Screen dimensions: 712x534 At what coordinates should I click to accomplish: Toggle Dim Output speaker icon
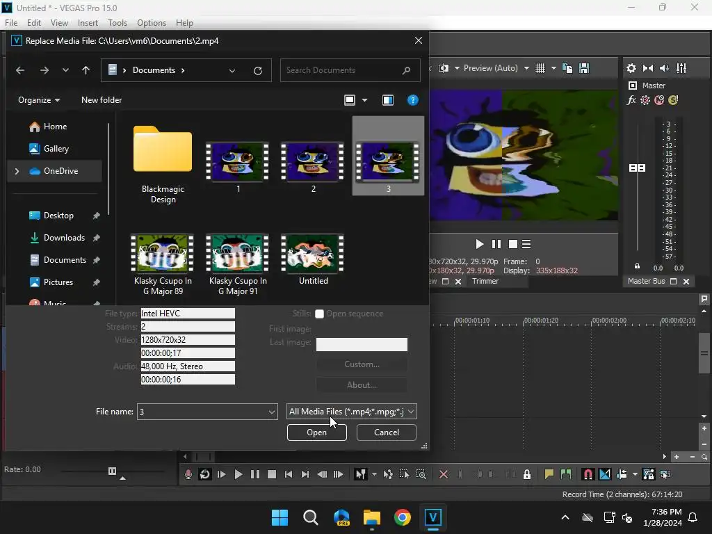(x=664, y=68)
